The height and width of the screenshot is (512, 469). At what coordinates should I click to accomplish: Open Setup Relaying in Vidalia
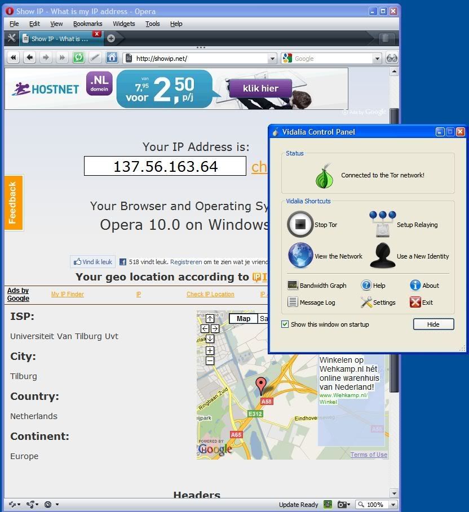tap(404, 224)
